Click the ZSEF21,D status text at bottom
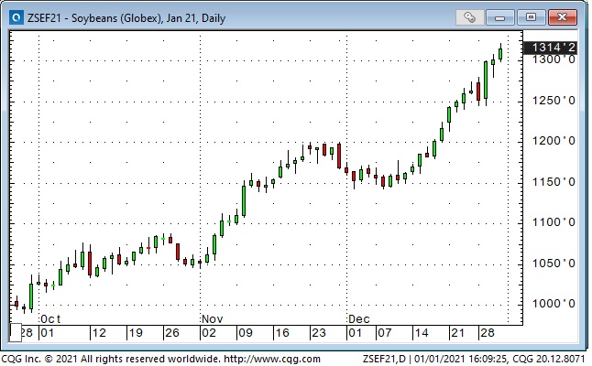 point(385,359)
